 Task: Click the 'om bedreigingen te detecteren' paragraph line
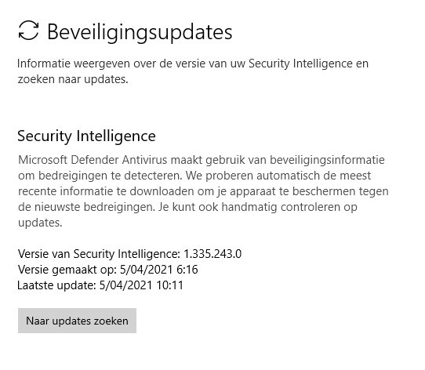[x=194, y=176]
